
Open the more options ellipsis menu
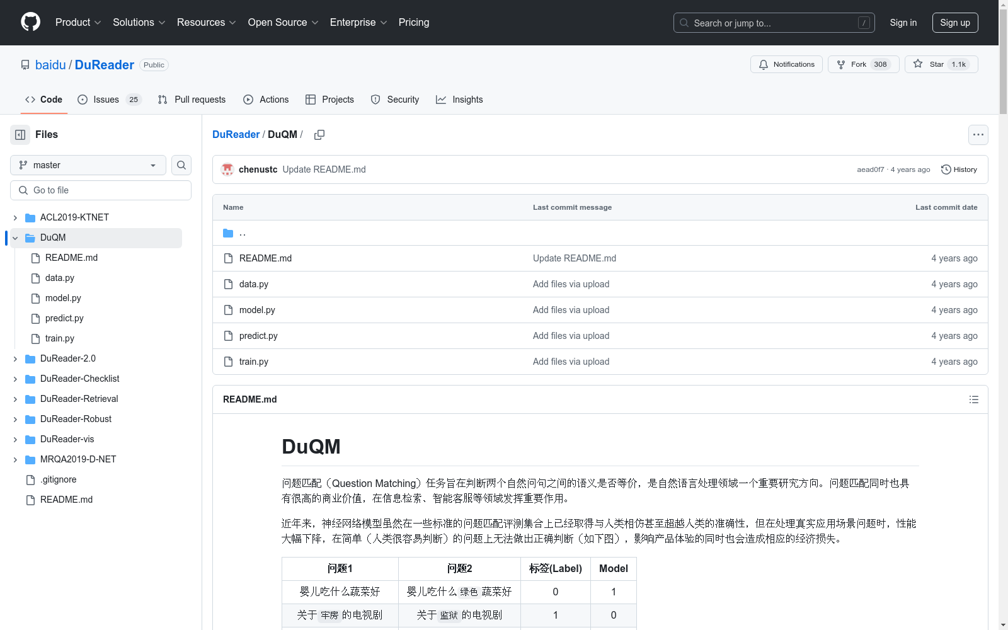[978, 135]
